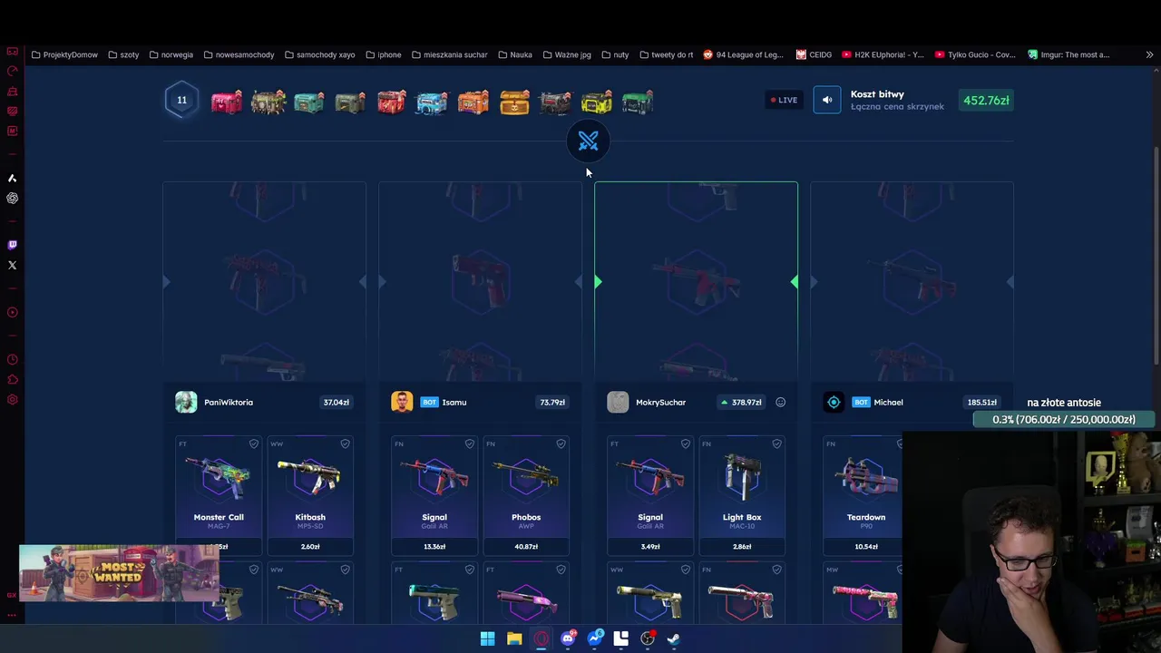Click the Most Wanted ad banner

[119, 573]
